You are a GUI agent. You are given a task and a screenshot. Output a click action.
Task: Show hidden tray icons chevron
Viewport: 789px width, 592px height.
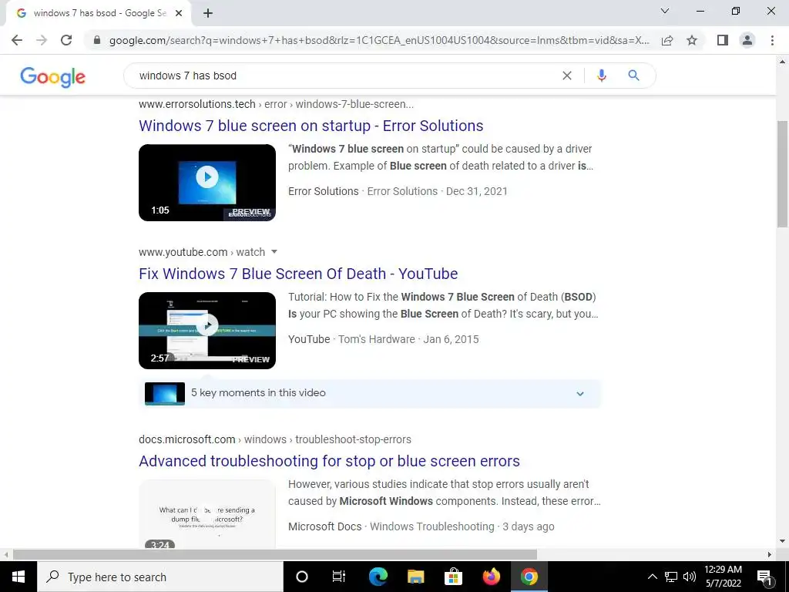[x=652, y=577]
